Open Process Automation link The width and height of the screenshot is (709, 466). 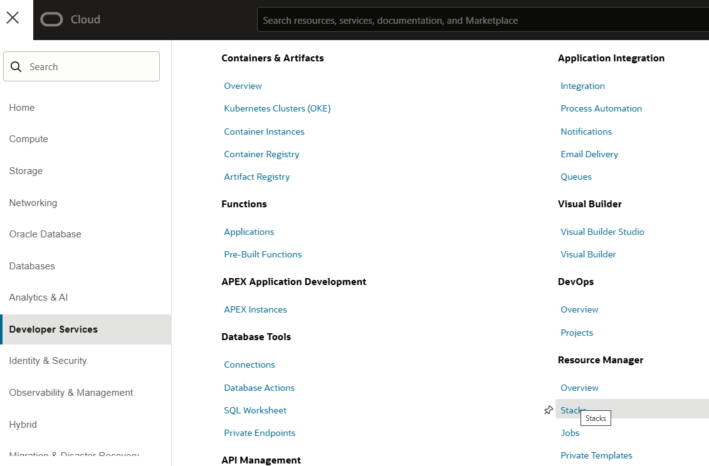[x=601, y=108]
